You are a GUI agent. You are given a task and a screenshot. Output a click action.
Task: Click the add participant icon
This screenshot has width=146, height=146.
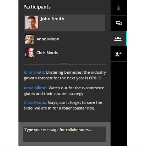(118, 54)
